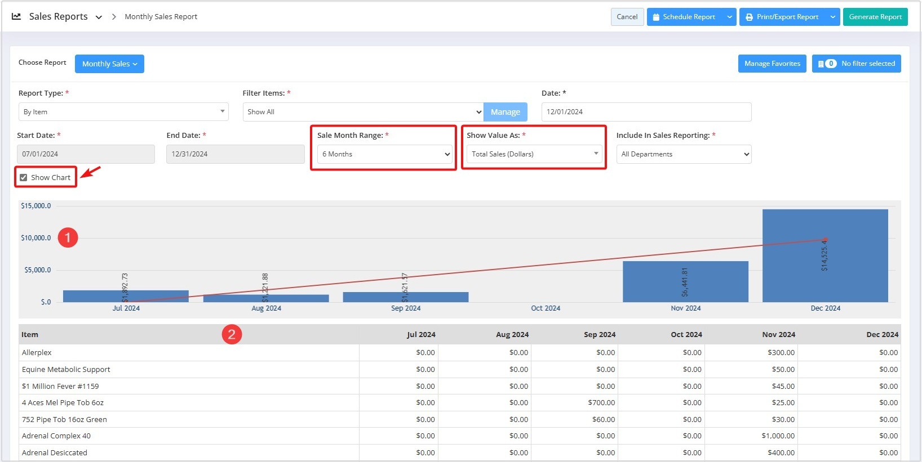Select the Adrenal Complex 40 row
922x462 pixels.
tap(460, 436)
